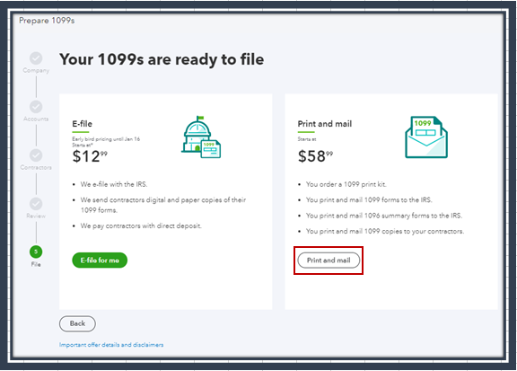
Task: Click the 1099 envelope illustration icon
Action: (x=426, y=137)
